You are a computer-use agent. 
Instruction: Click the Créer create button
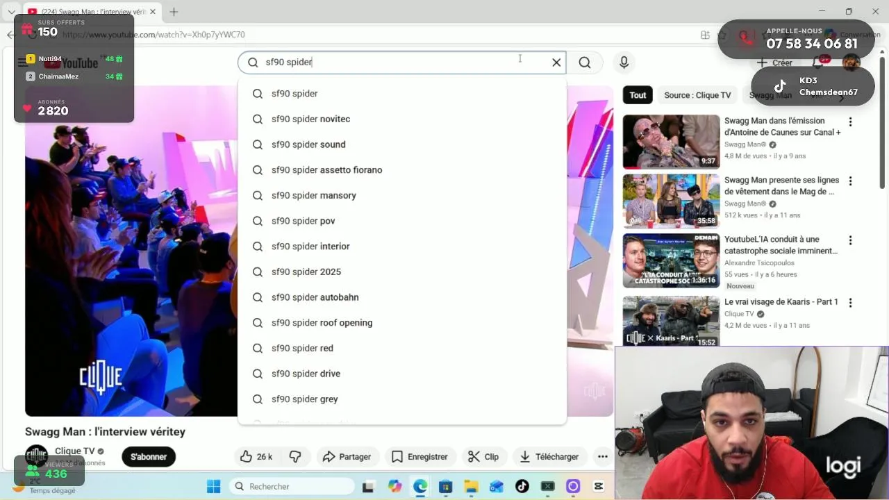click(775, 62)
